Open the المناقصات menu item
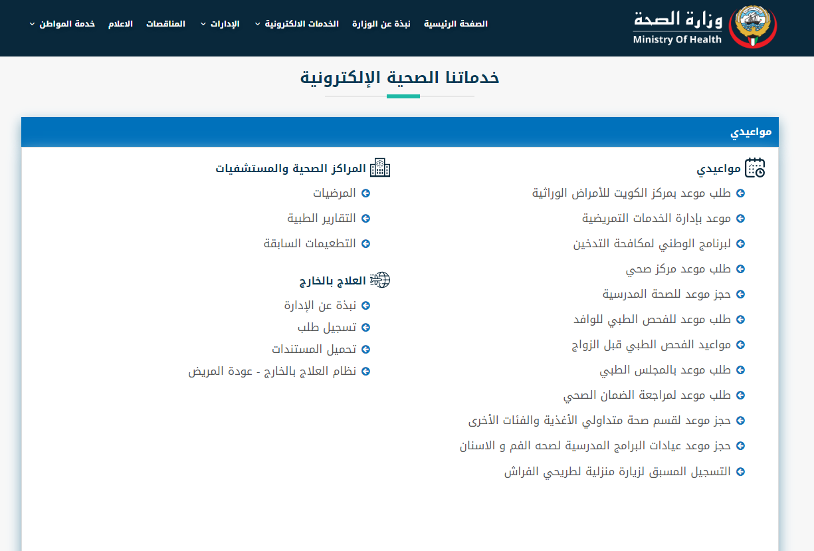Screen dimensions: 814x551 point(165,24)
